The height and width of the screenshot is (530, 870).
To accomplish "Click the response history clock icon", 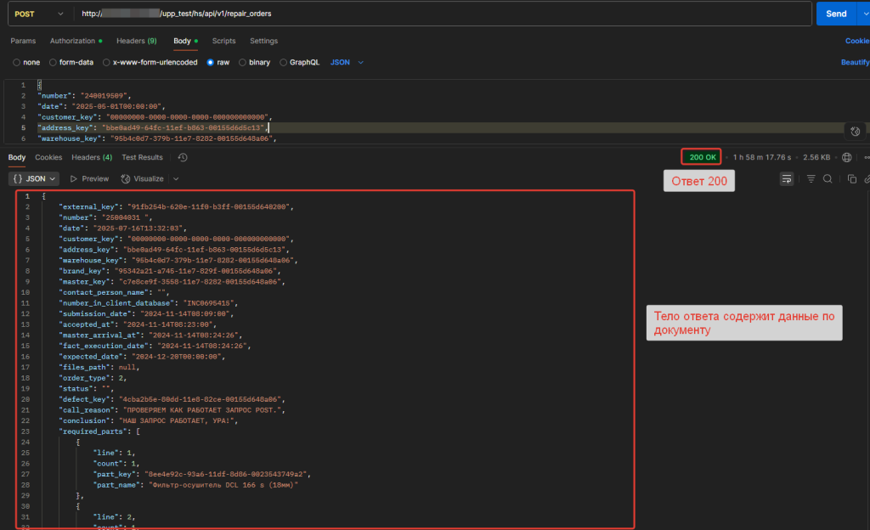I will click(183, 157).
